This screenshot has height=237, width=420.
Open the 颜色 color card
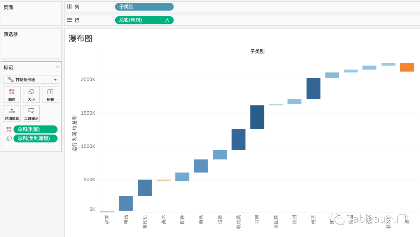(x=12, y=95)
